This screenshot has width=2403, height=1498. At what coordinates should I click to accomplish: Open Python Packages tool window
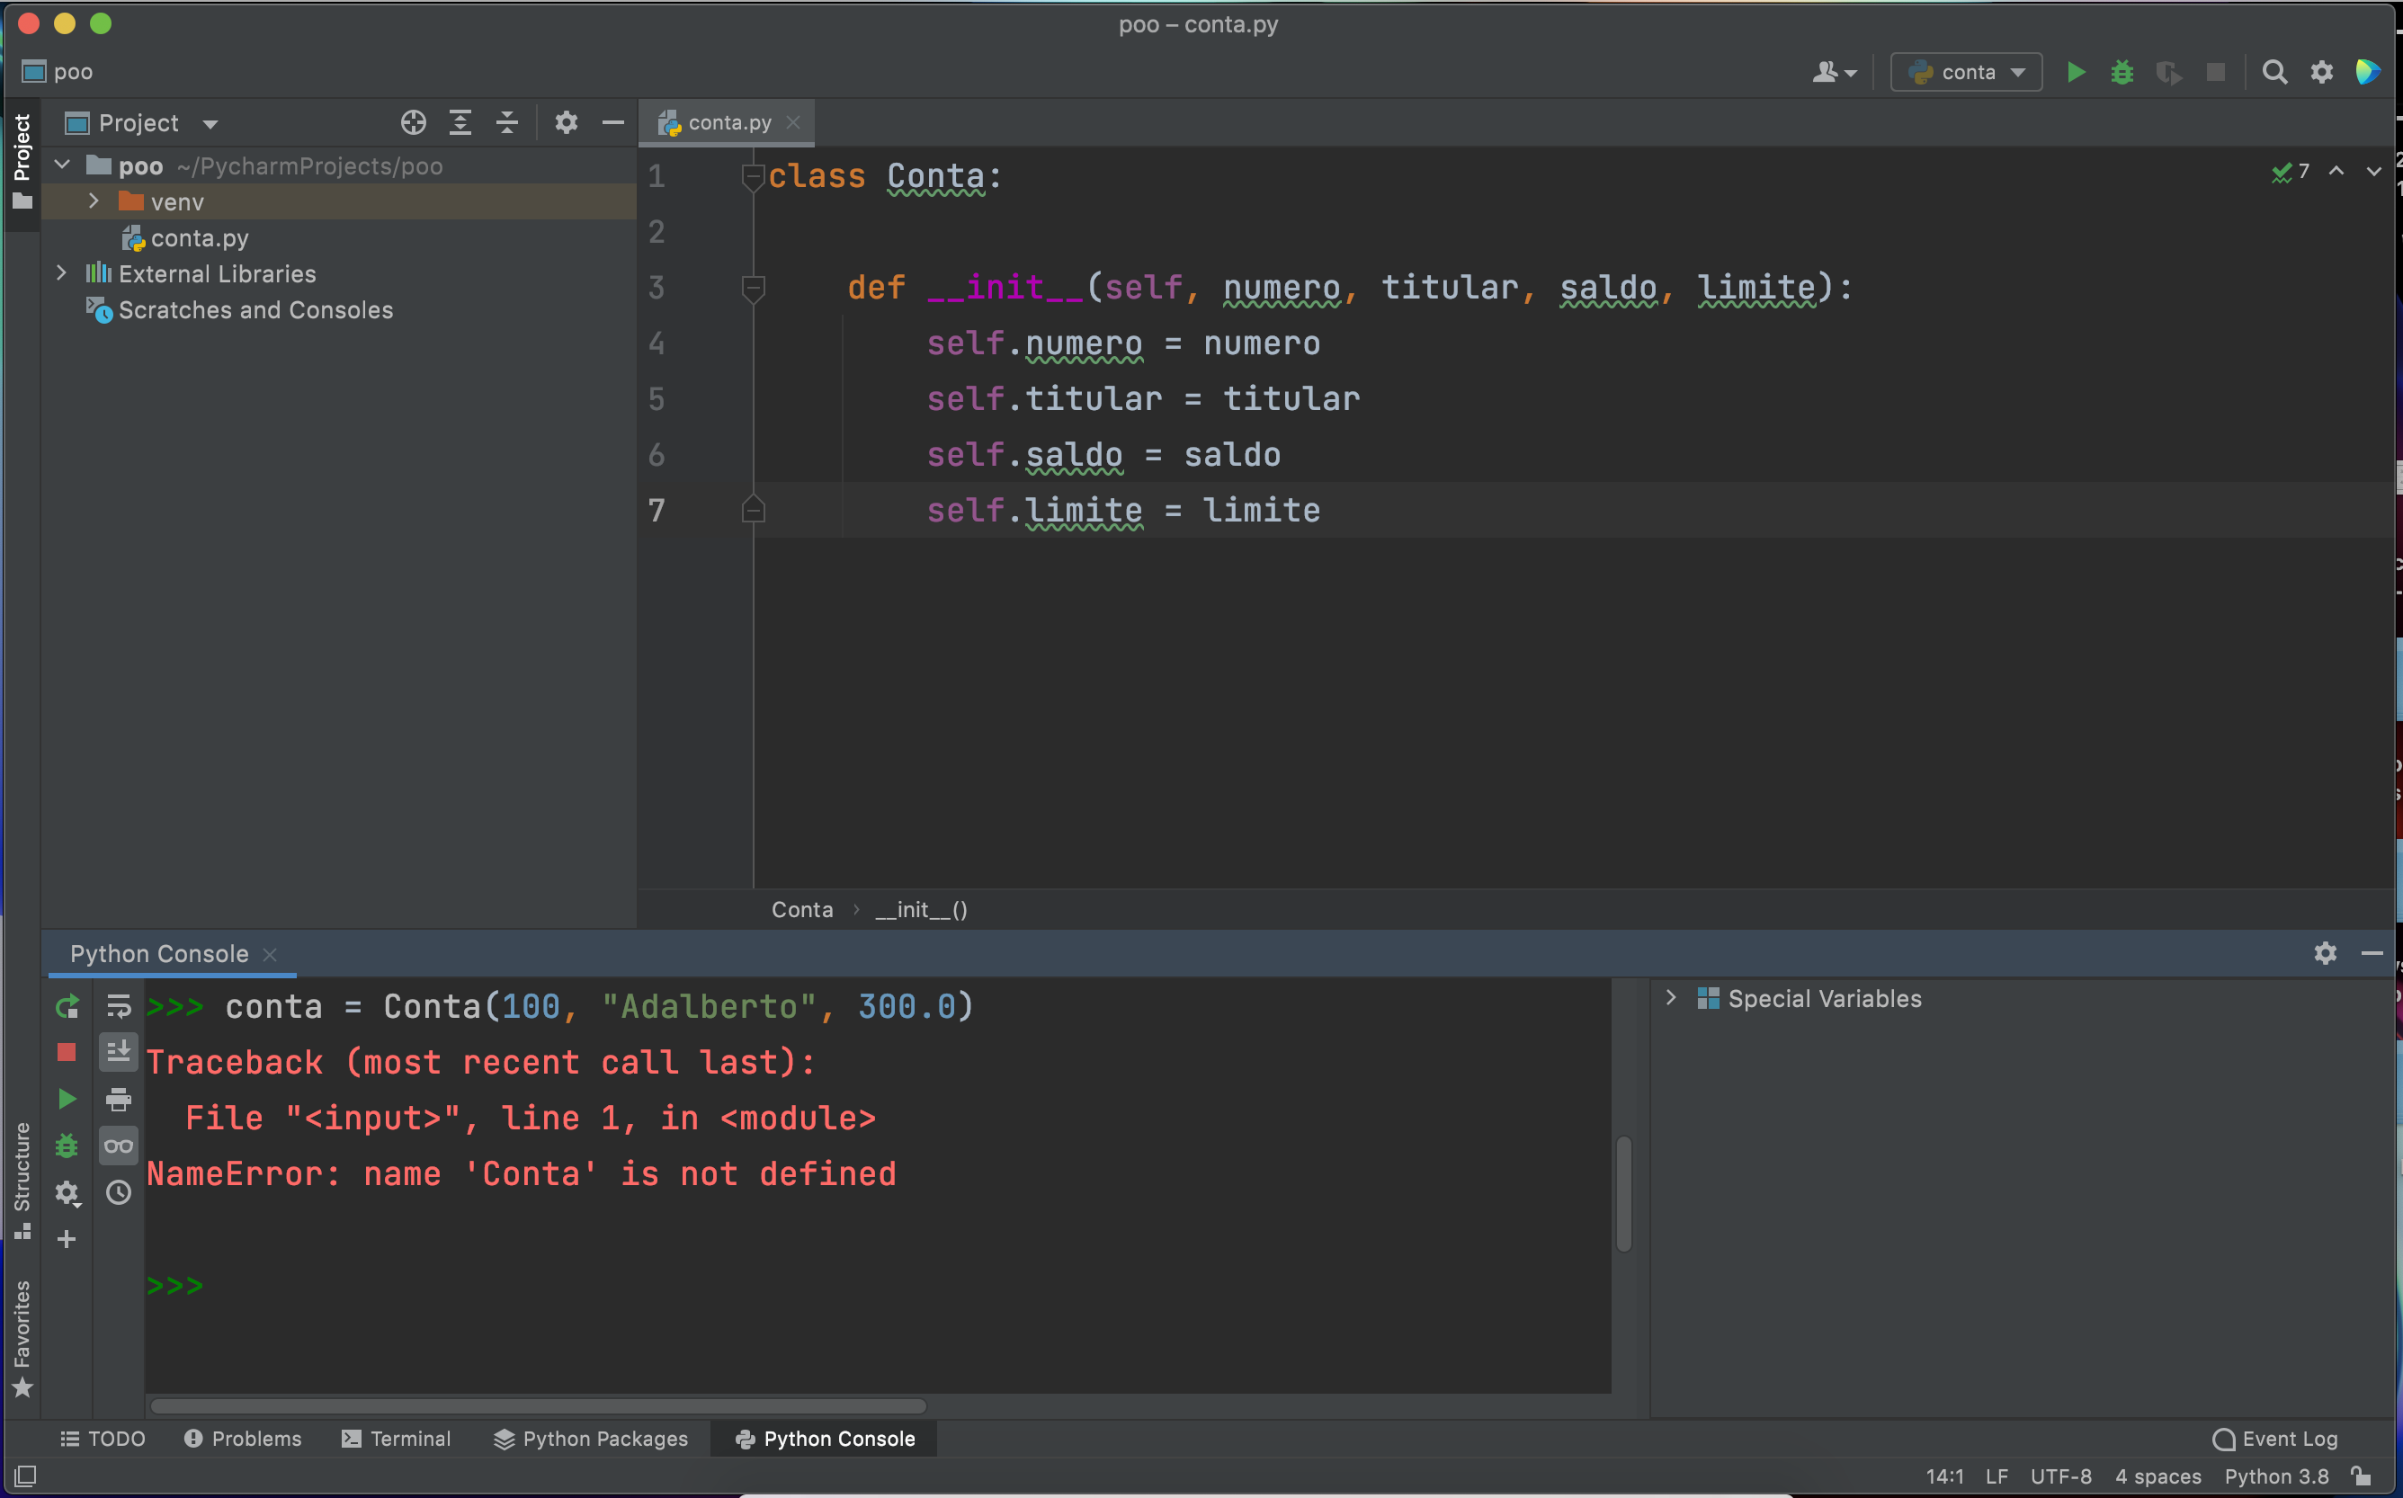592,1439
